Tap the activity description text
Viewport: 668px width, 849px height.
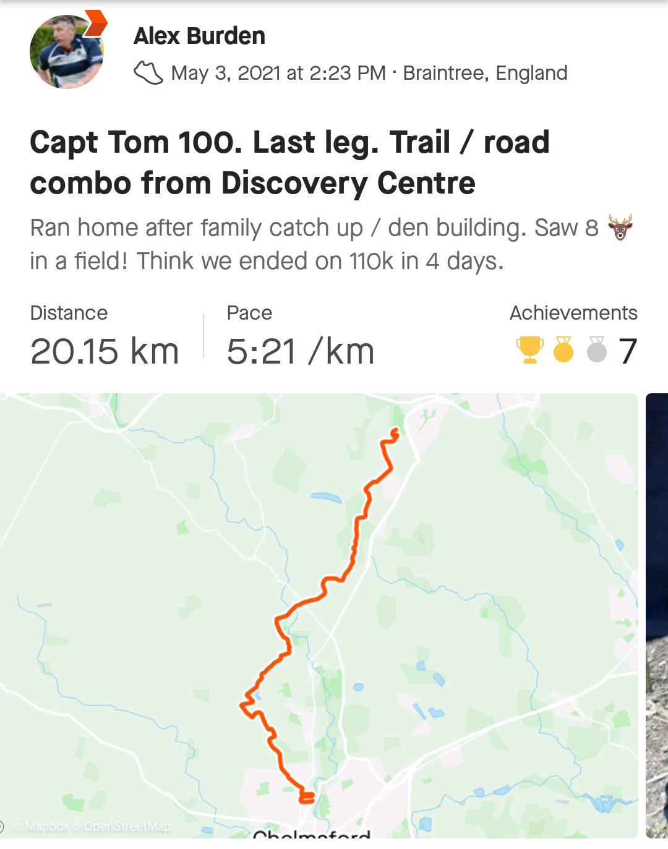pyautogui.click(x=332, y=244)
